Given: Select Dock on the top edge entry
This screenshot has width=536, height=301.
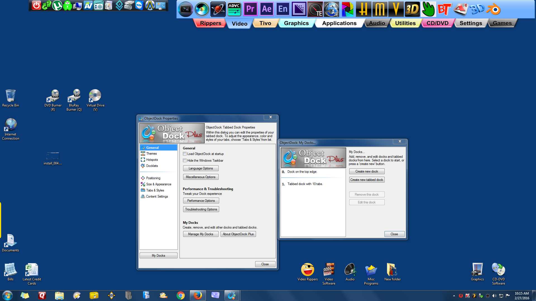Looking at the screenshot, I should pos(302,172).
